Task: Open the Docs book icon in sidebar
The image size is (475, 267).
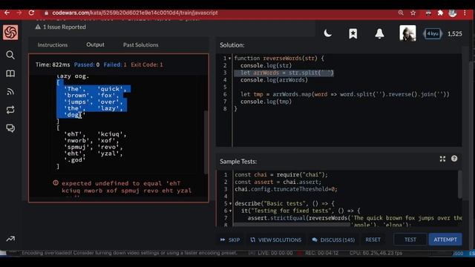Action: coord(10,73)
